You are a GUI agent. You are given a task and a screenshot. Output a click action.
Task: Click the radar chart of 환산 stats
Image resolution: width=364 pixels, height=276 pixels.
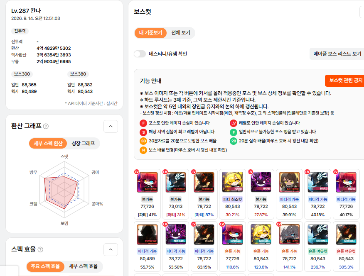pos(64,190)
